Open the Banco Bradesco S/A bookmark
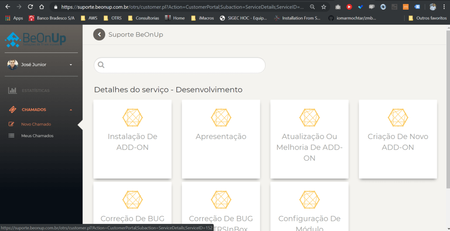Viewport: 450px width, 231px height. tap(52, 18)
